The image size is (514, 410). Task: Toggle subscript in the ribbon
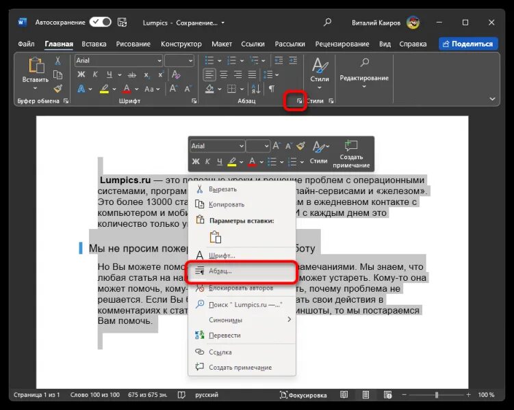[x=146, y=75]
